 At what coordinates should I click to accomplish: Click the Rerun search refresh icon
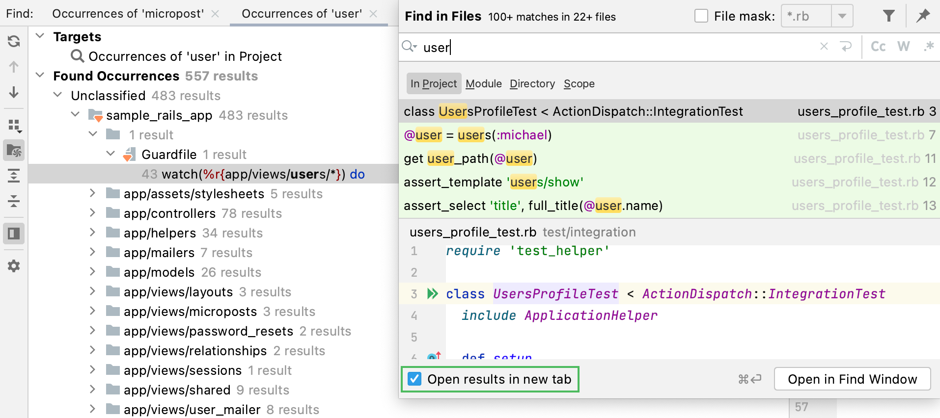click(14, 41)
